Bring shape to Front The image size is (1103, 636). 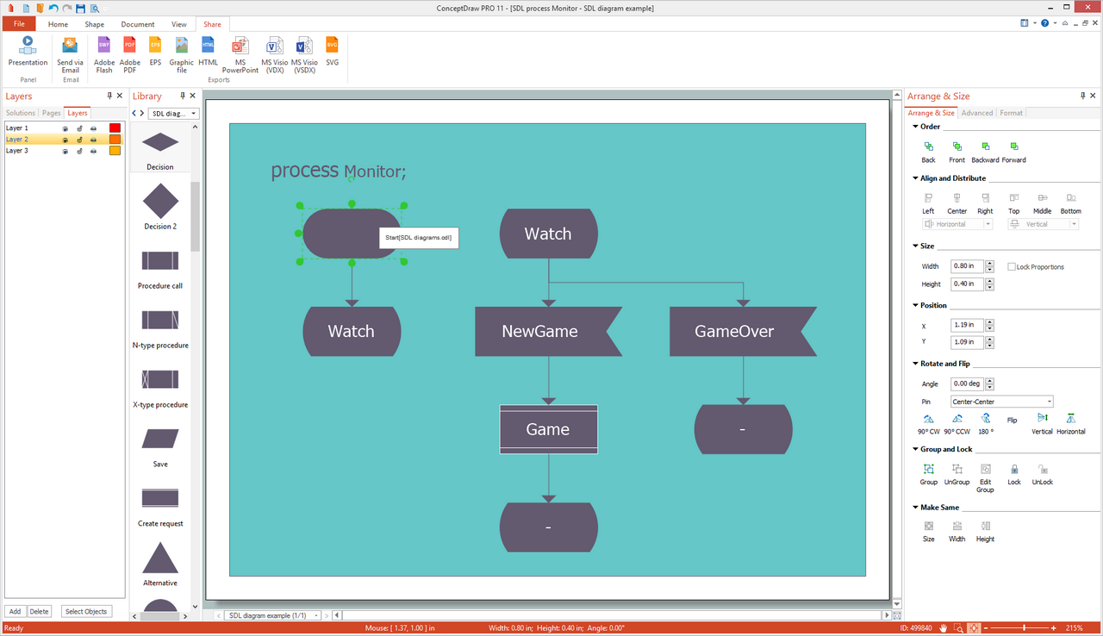point(957,152)
